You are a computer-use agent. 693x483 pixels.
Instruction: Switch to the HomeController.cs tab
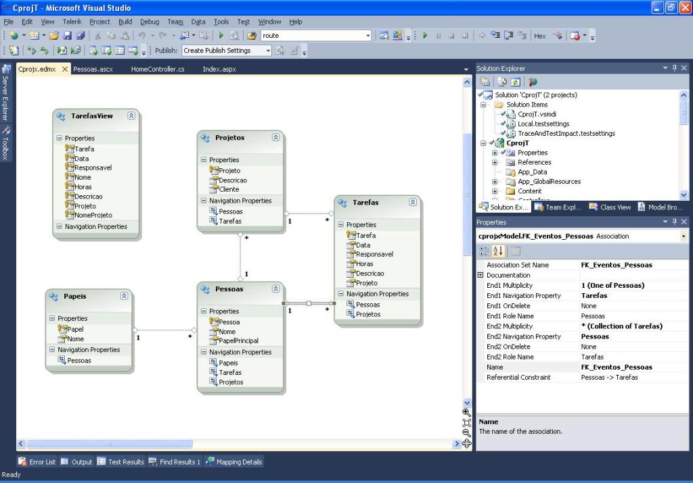(157, 70)
